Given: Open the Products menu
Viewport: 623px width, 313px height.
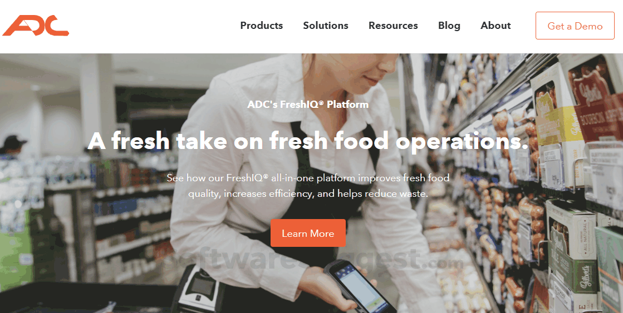Looking at the screenshot, I should tap(262, 26).
